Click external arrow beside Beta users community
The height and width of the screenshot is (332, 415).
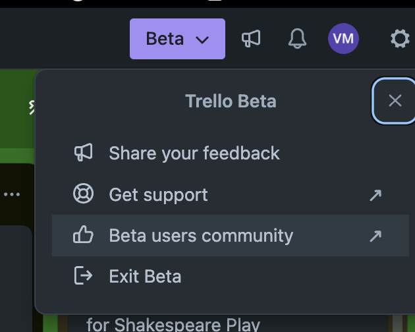pyautogui.click(x=375, y=236)
